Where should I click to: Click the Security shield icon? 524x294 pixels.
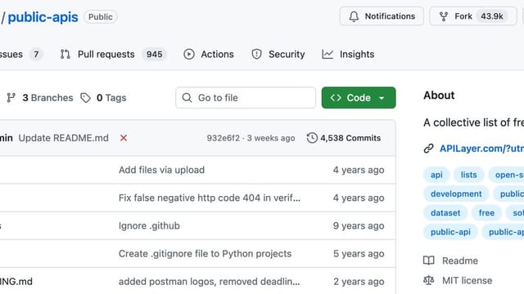coord(256,54)
